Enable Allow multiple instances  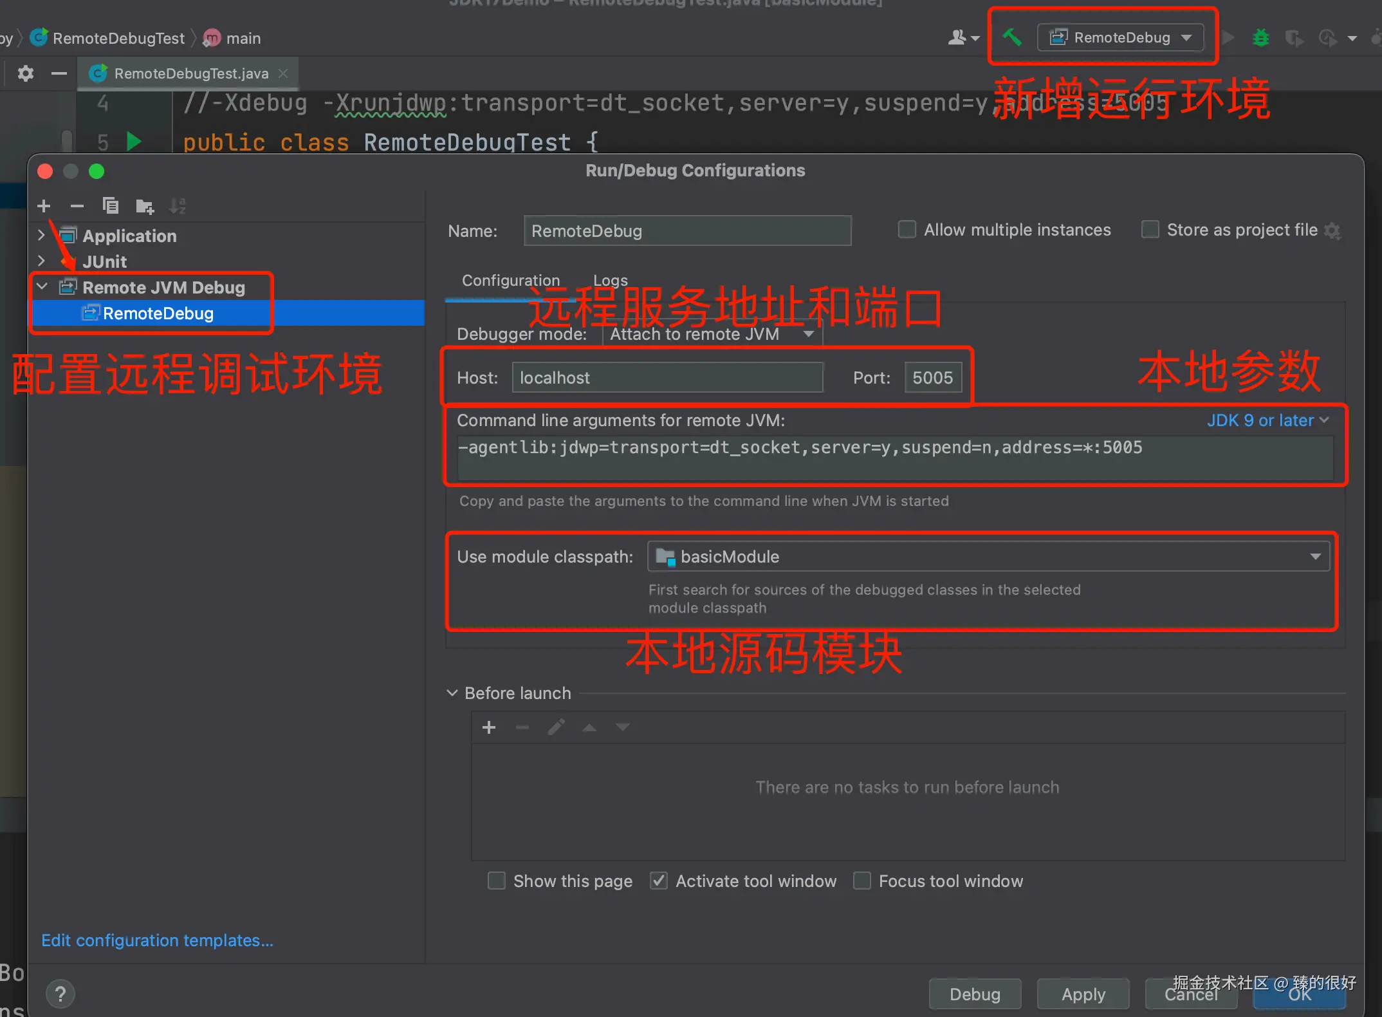click(x=907, y=229)
